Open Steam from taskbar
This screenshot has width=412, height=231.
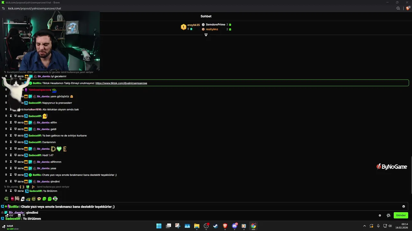(x=215, y=226)
